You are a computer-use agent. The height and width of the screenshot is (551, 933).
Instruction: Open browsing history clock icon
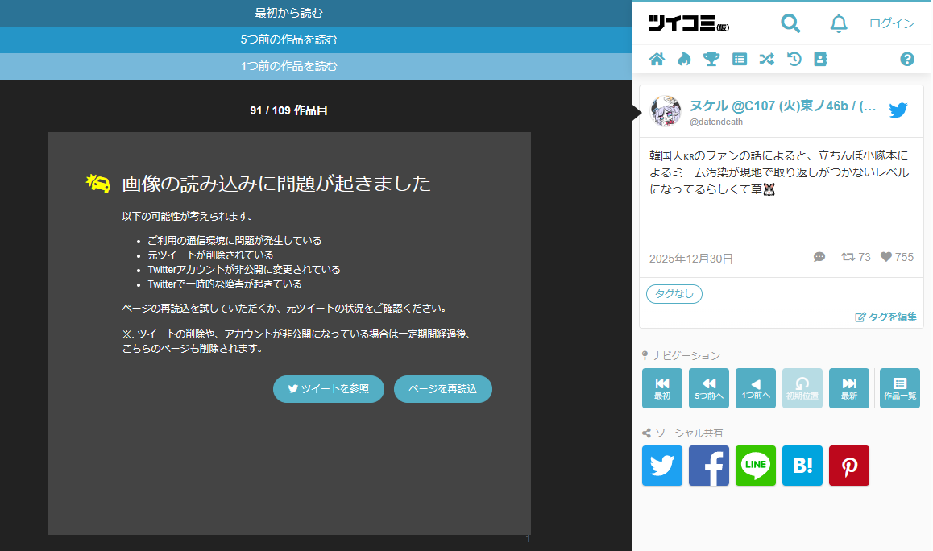794,59
